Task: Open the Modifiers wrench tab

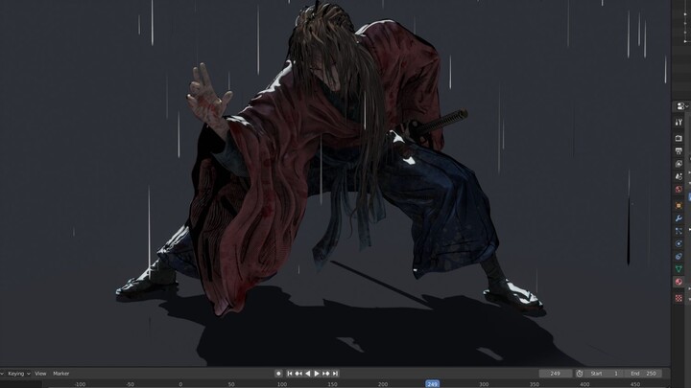Action: 679,218
